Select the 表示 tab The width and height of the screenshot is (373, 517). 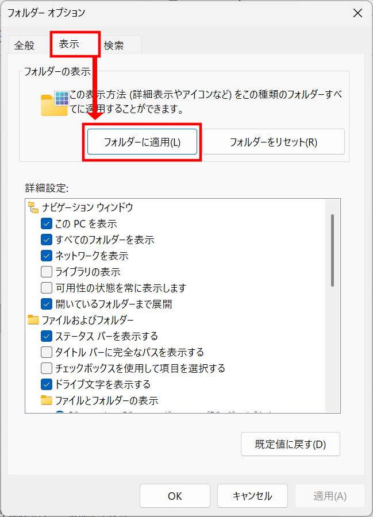point(75,44)
